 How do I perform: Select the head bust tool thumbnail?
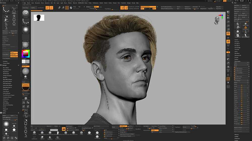[x=238, y=26]
